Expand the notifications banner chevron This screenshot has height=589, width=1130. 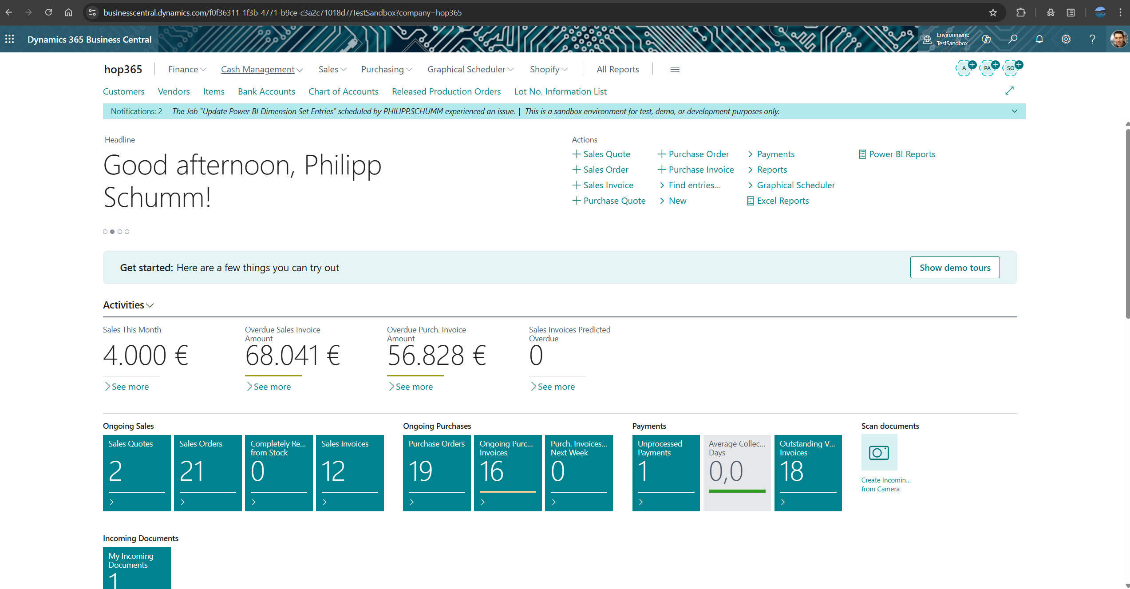pyautogui.click(x=1014, y=111)
